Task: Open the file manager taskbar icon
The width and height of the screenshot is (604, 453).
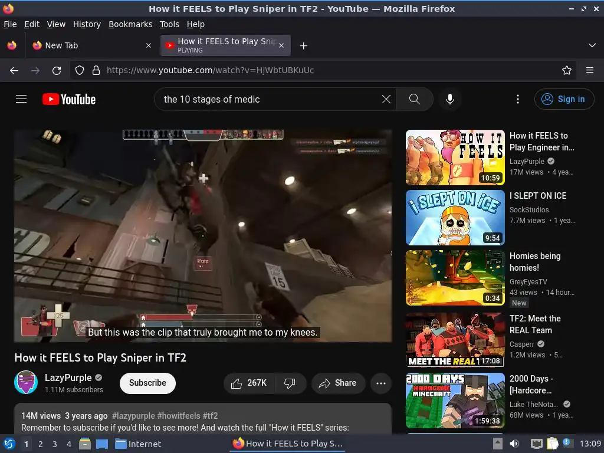Action: (85, 444)
